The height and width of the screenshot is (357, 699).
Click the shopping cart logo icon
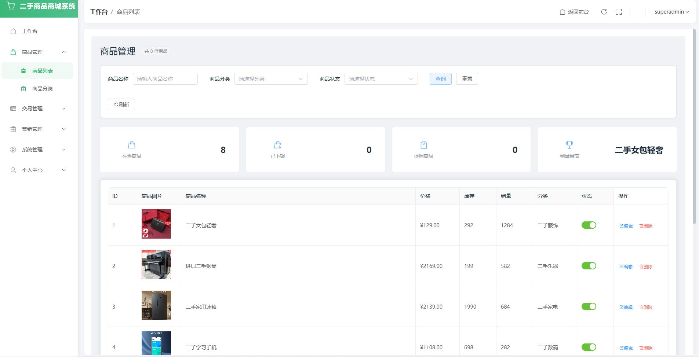(x=11, y=6)
